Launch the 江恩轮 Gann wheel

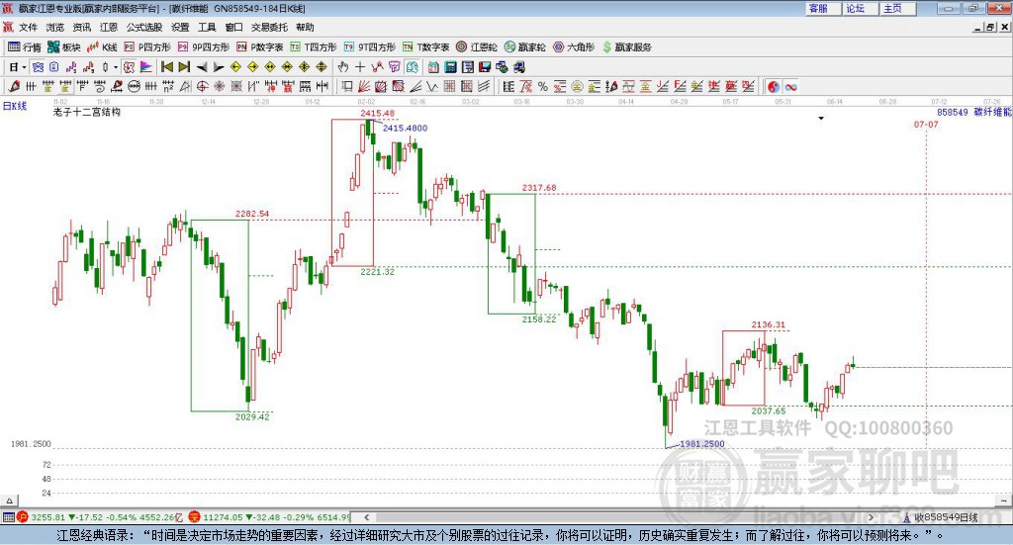click(477, 47)
